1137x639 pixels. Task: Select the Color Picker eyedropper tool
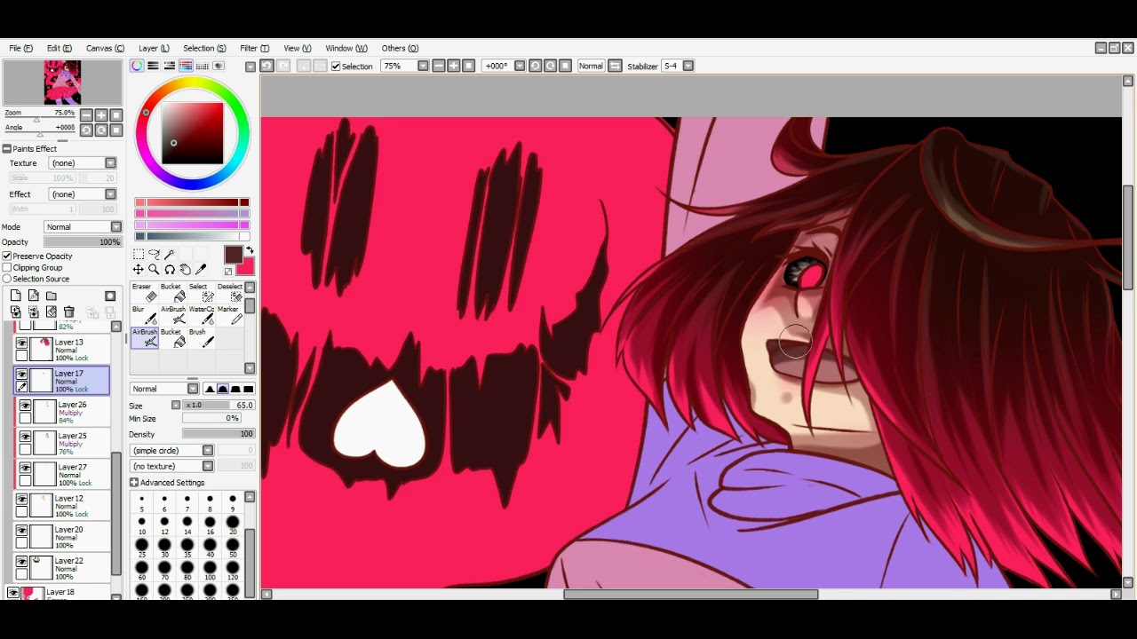click(201, 270)
